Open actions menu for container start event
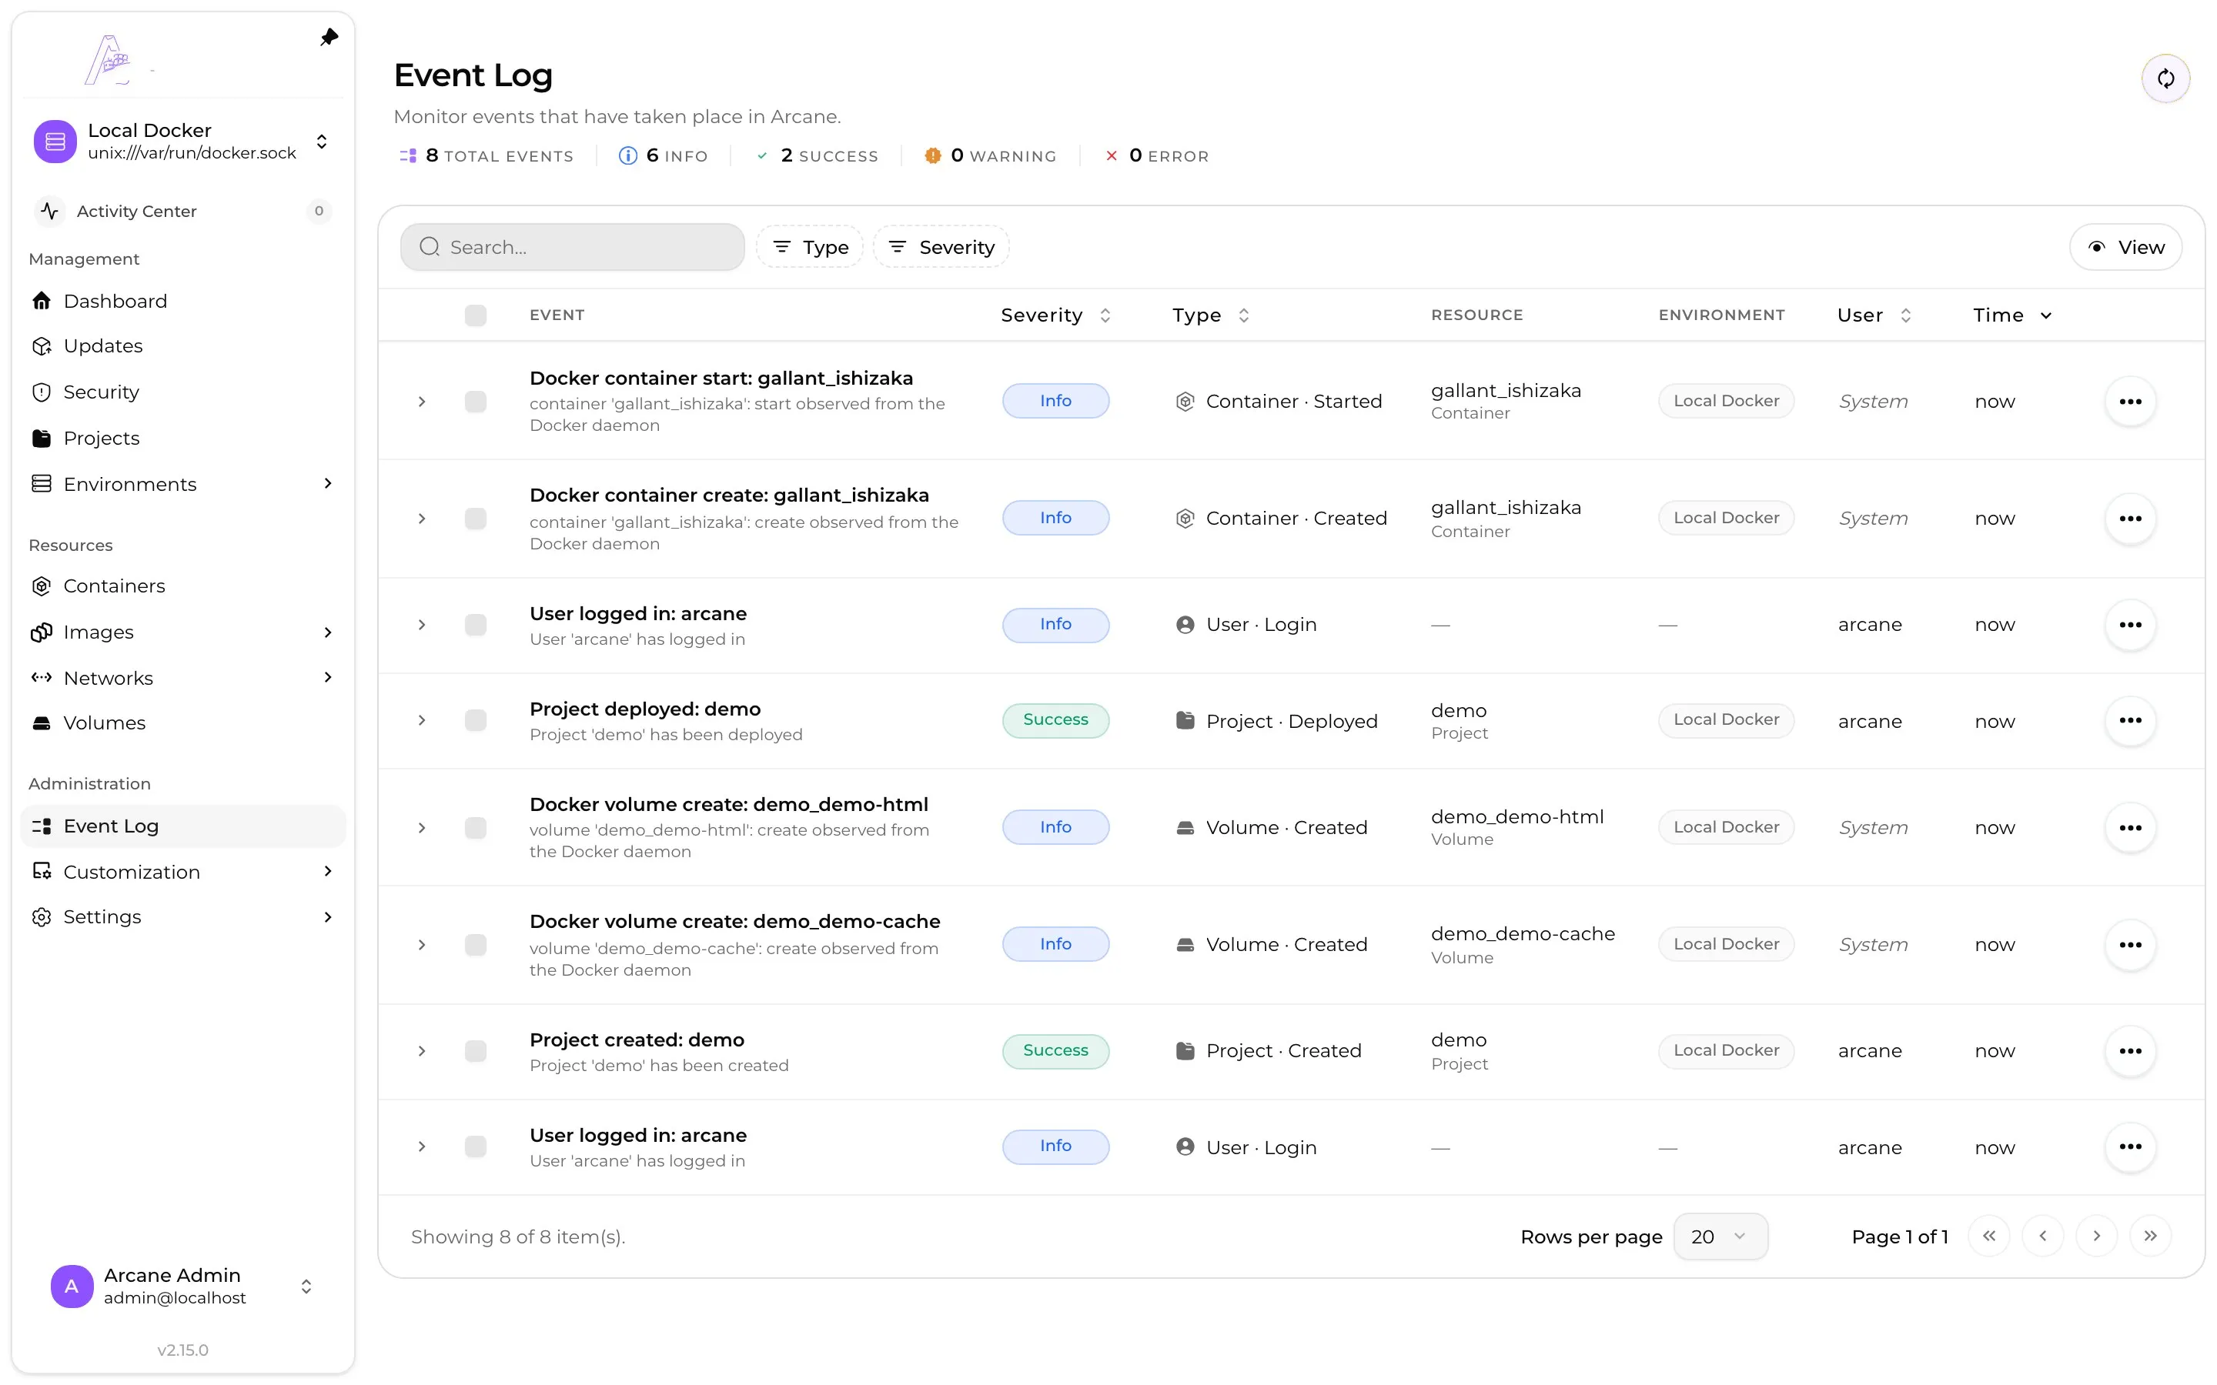 point(2130,401)
